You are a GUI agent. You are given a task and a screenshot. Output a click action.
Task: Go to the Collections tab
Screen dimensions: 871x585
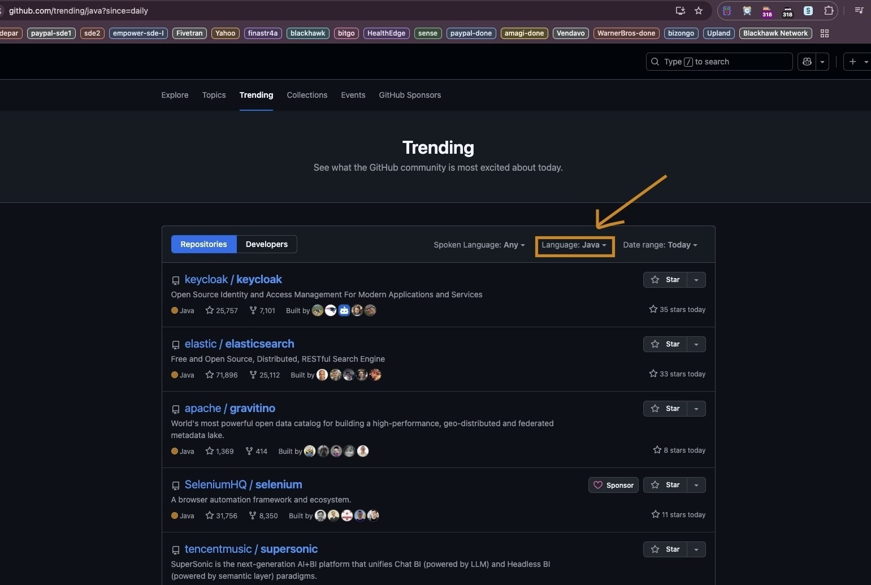(307, 95)
